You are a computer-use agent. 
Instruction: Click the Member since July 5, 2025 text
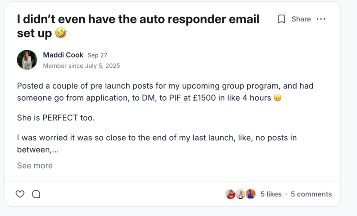(81, 66)
